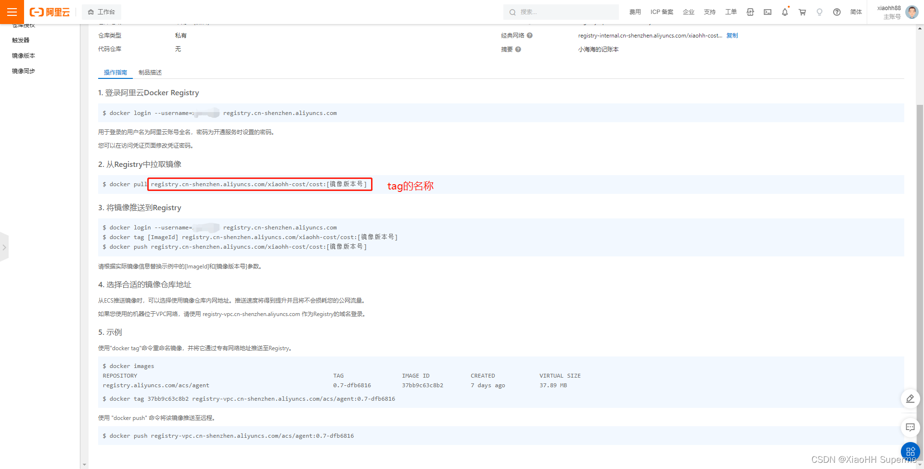Click the tag 0.7-dfb6816 cell
924x469 pixels.
pyautogui.click(x=352, y=385)
